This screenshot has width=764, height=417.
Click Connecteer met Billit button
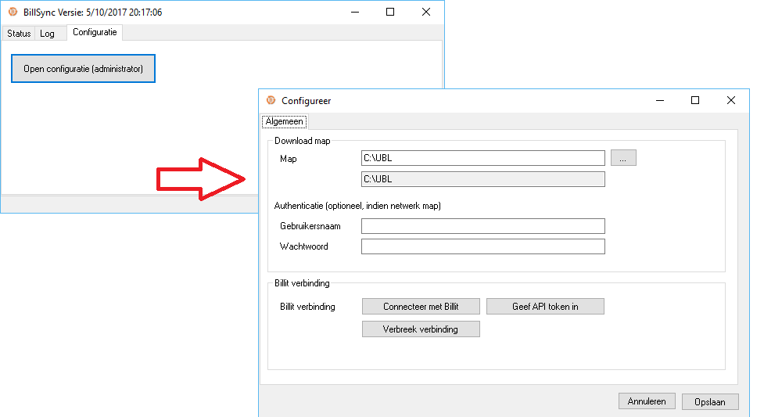point(421,307)
